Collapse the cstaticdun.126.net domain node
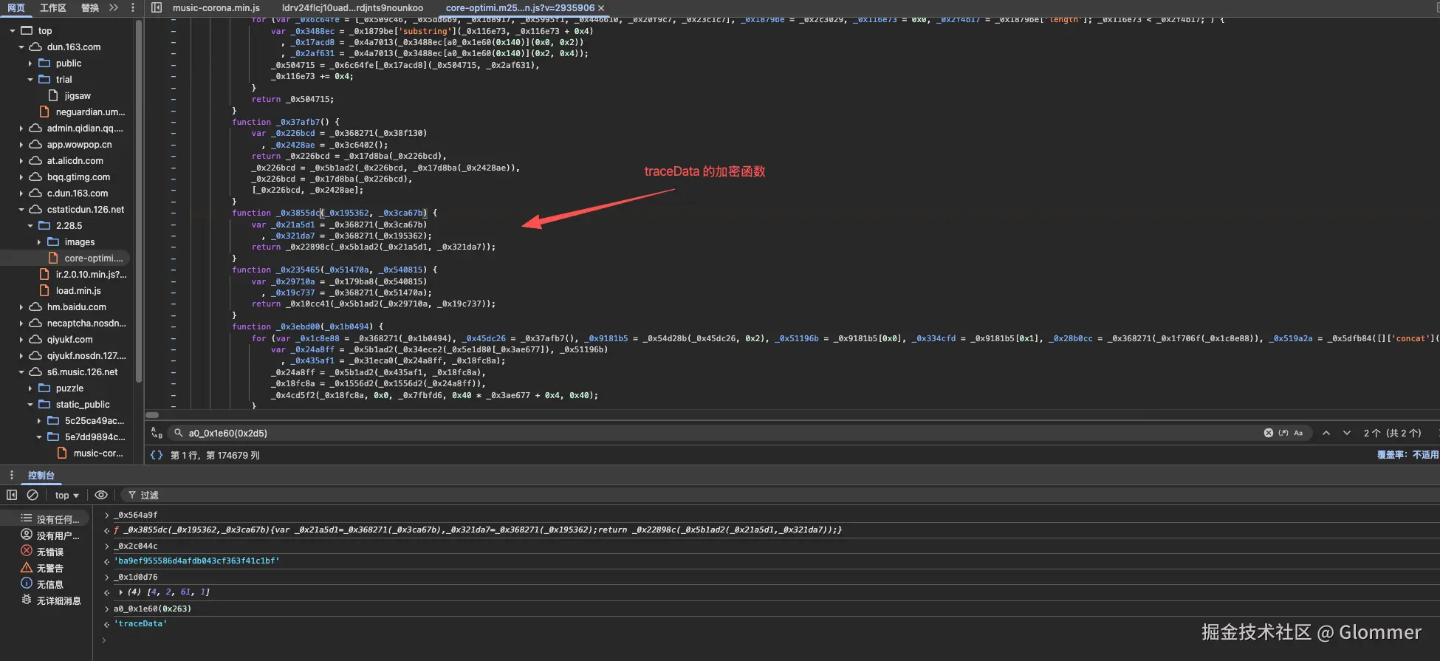Image resolution: width=1440 pixels, height=661 pixels. pyautogui.click(x=21, y=210)
